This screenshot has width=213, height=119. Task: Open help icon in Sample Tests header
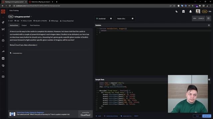pos(209,80)
